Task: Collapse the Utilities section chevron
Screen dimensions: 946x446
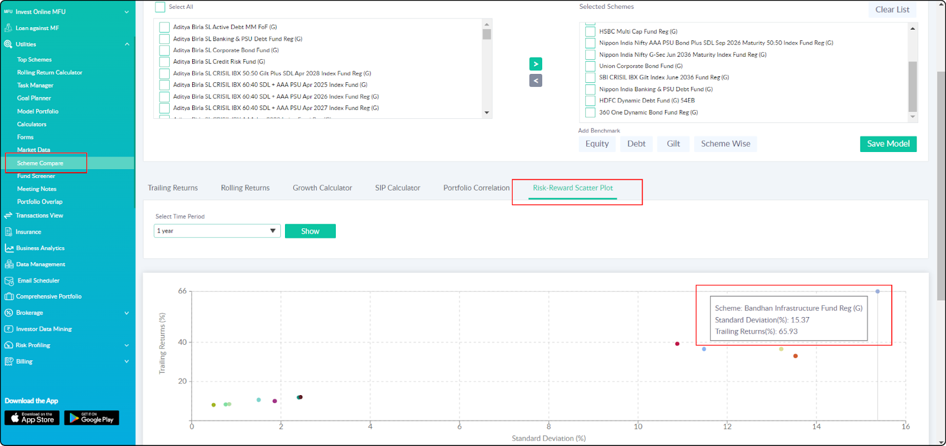Action: [x=127, y=44]
